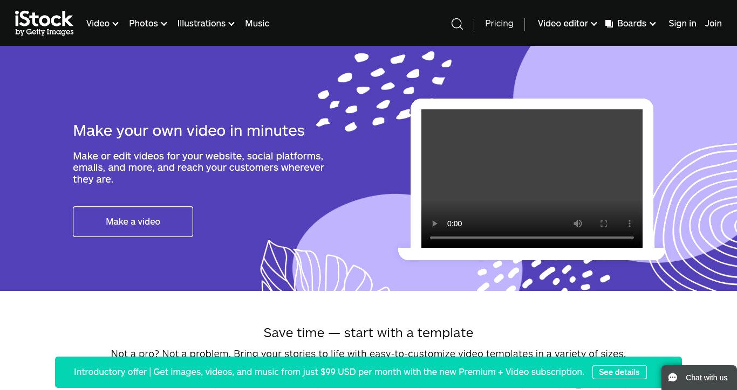Click the 0:00 video time display
737x390 pixels.
tap(454, 224)
